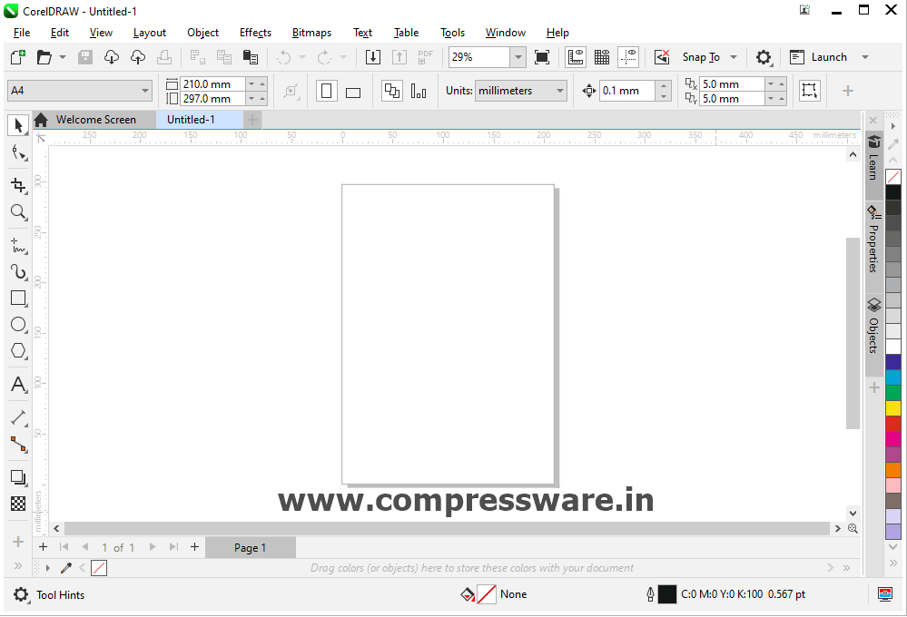The image size is (907, 617).
Task: Toggle the Show Grid button
Action: (x=602, y=56)
